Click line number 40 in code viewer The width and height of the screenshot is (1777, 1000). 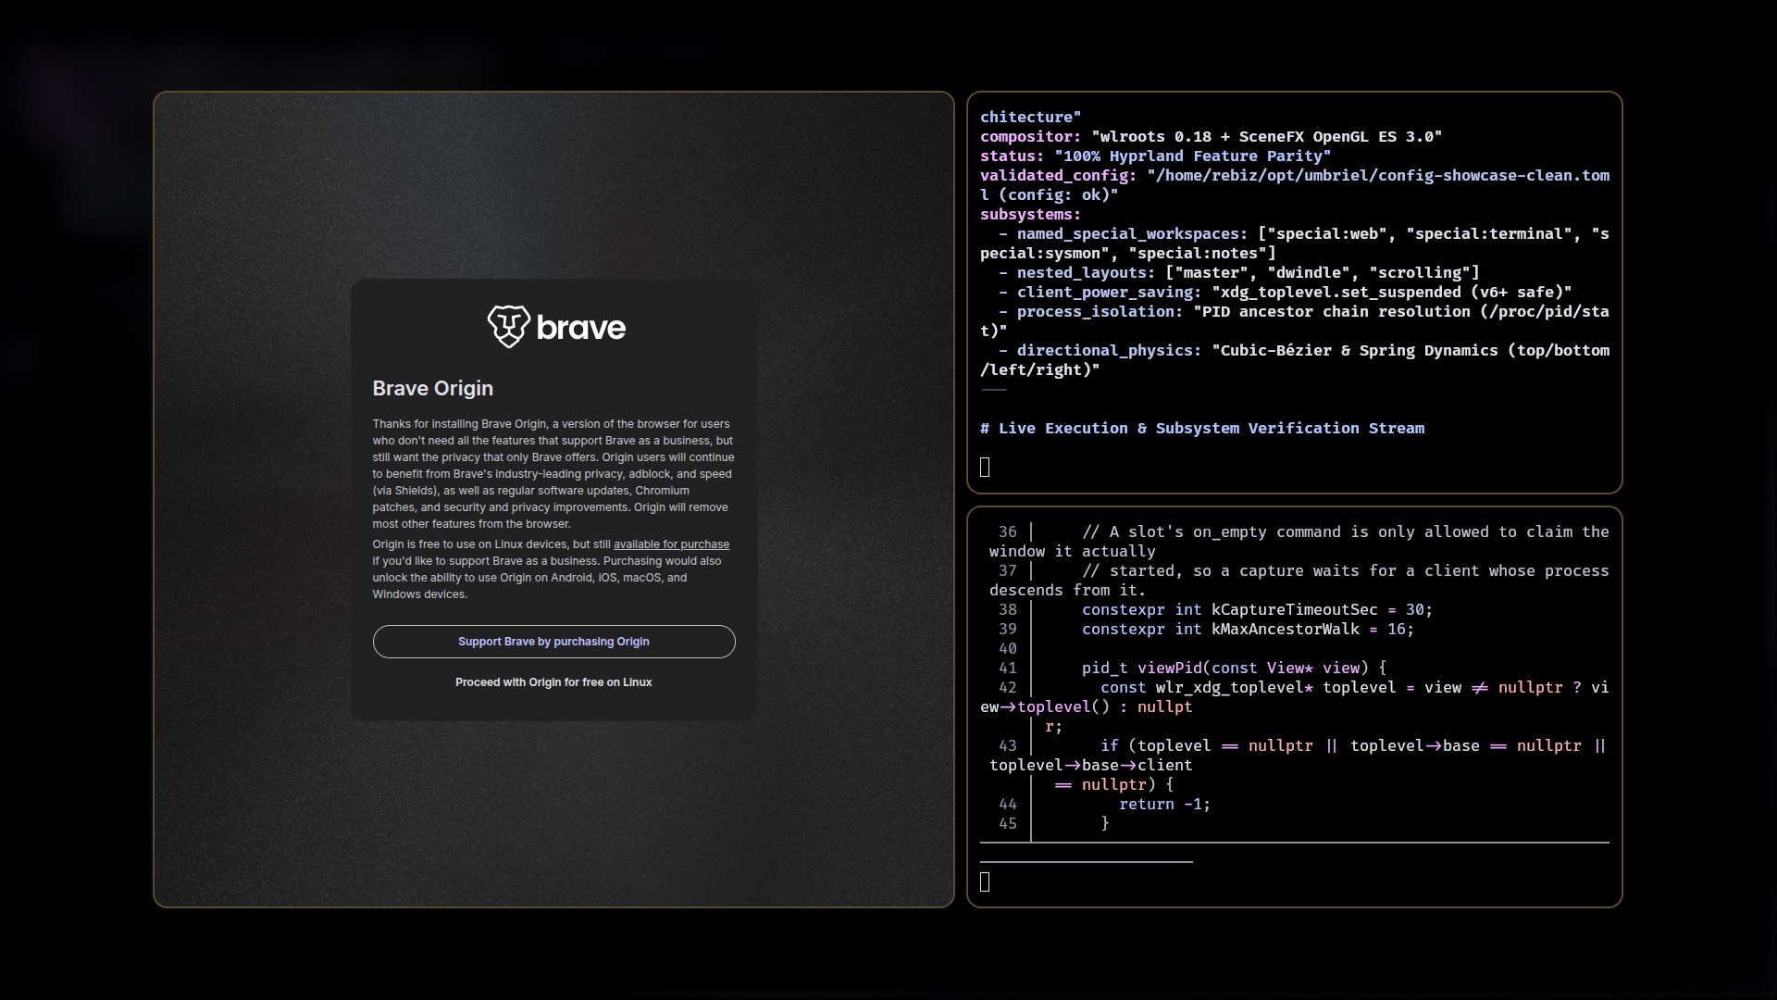coord(1008,649)
